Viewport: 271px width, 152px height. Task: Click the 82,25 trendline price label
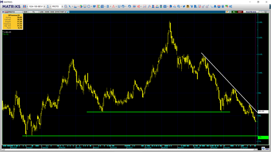tap(263, 111)
